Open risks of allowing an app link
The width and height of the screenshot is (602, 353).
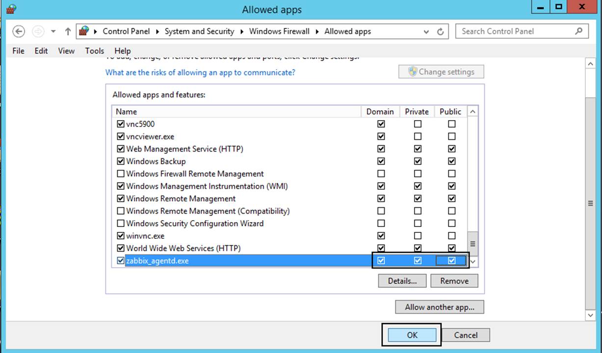(x=200, y=72)
